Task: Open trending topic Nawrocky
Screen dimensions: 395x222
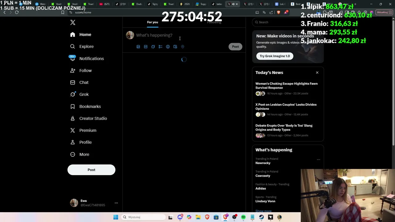Action: tap(263, 163)
